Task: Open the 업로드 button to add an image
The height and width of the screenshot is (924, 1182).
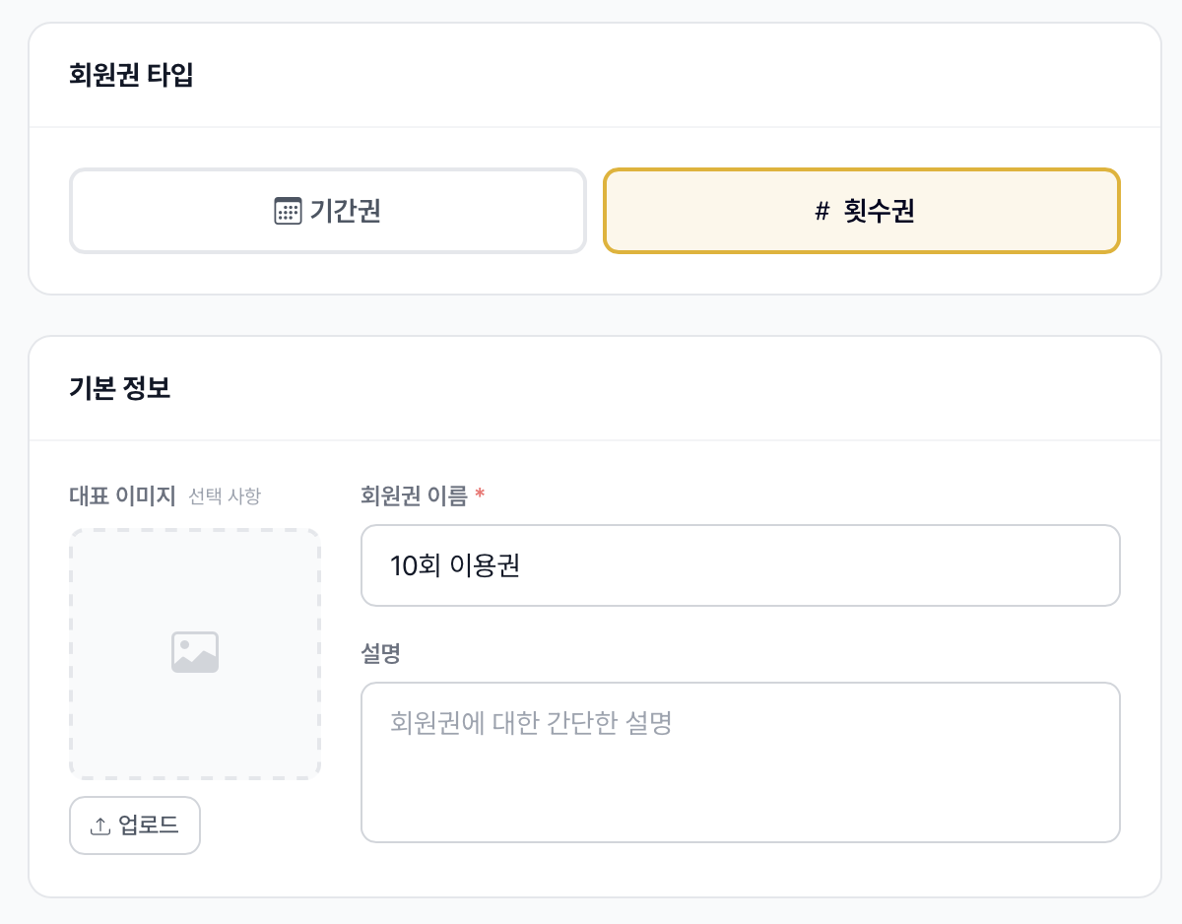Action: coord(134,825)
